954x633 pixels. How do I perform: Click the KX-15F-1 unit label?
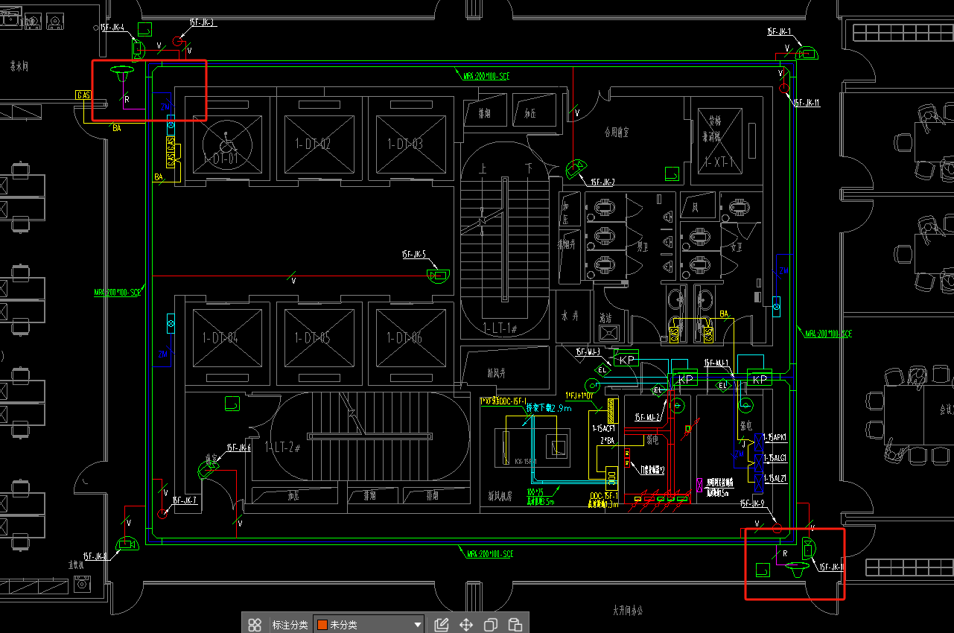coord(527,462)
